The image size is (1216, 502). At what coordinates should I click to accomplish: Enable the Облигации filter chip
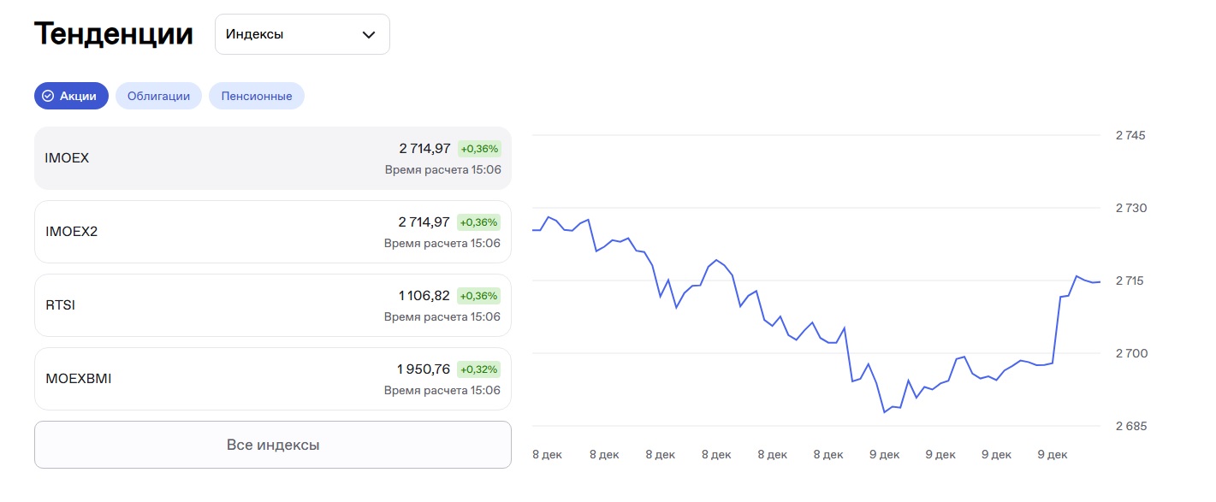click(x=158, y=96)
